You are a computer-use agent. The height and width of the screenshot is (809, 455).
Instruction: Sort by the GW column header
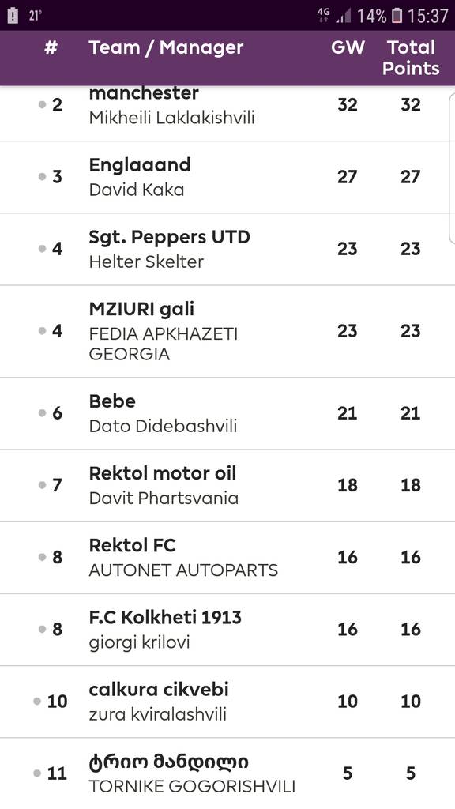(348, 47)
